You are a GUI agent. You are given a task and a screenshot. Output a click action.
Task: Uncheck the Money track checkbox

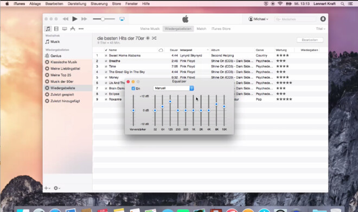(106, 78)
